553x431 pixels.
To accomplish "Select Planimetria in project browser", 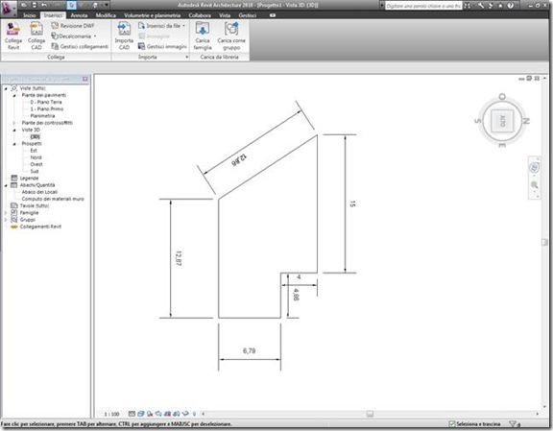I will tap(42, 116).
